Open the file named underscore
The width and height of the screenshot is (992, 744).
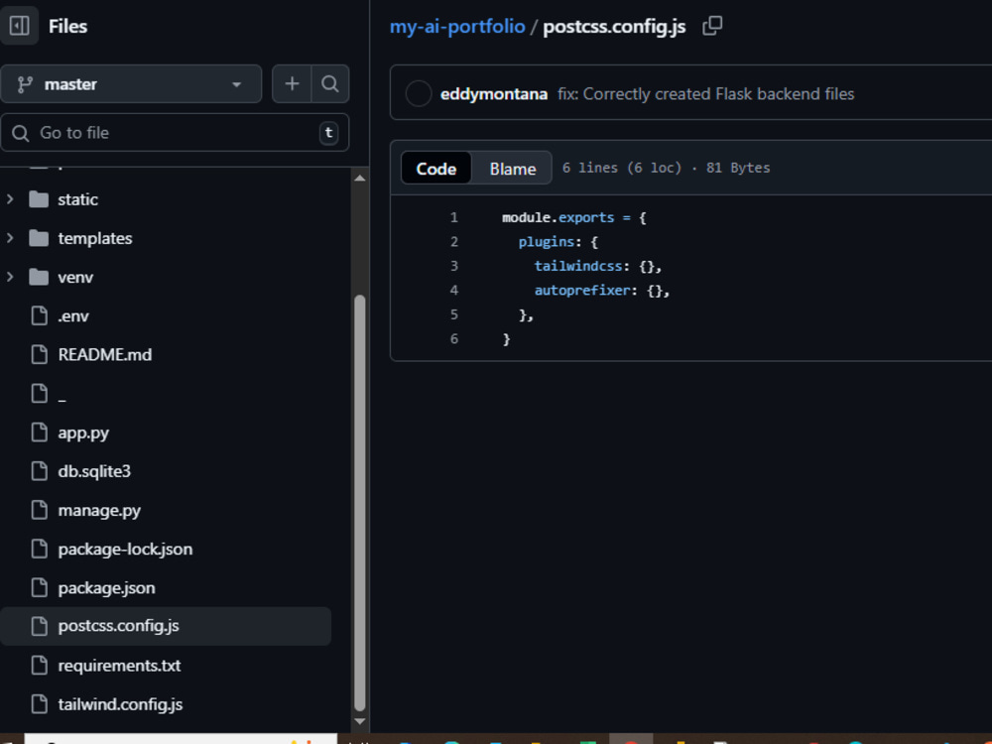62,394
